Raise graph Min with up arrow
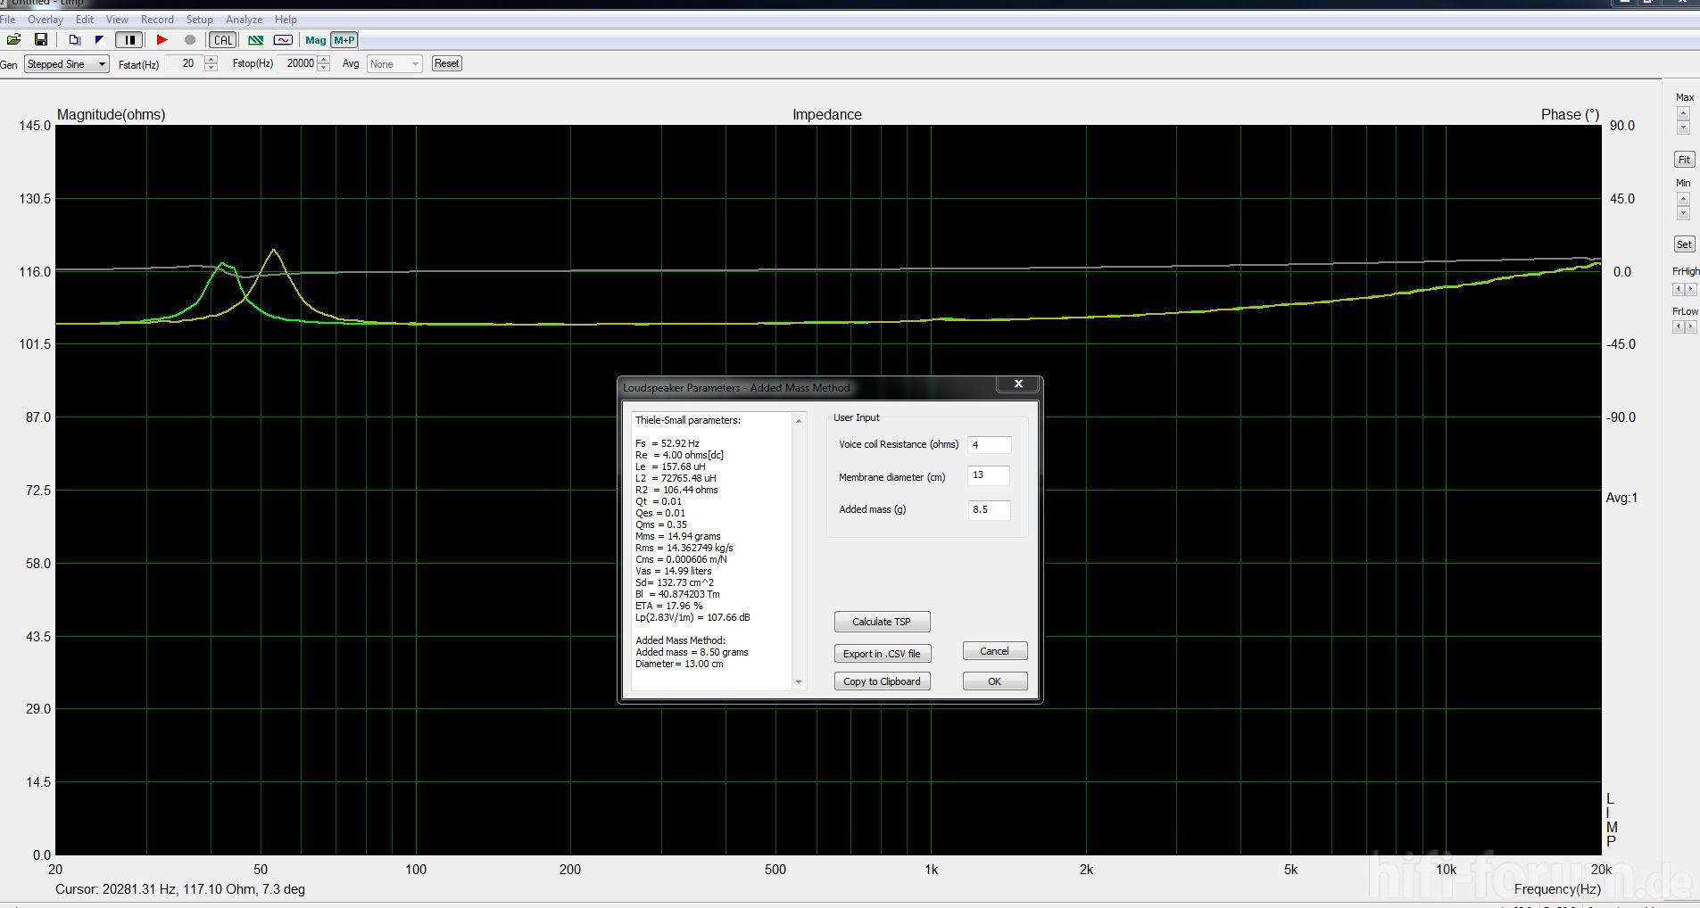 click(1683, 199)
